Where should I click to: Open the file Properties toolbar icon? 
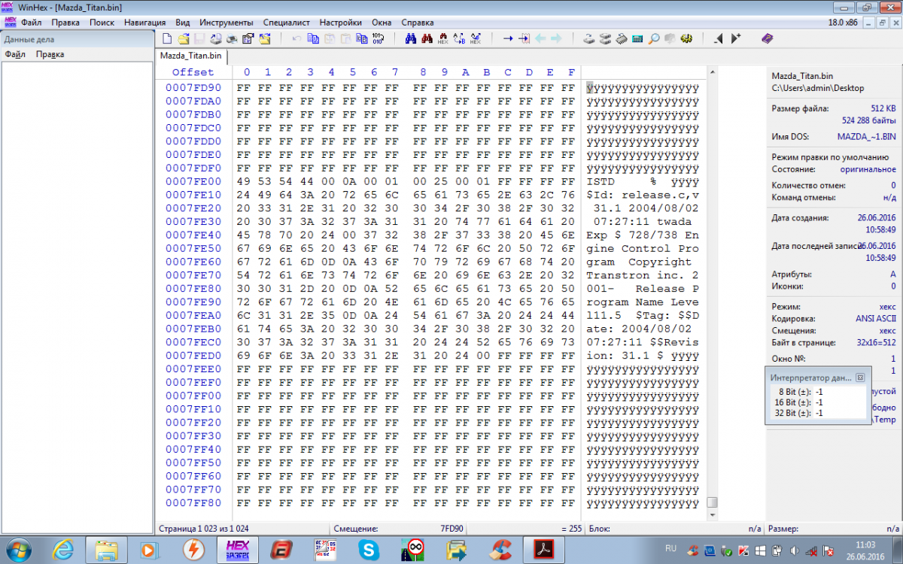pyautogui.click(x=248, y=38)
